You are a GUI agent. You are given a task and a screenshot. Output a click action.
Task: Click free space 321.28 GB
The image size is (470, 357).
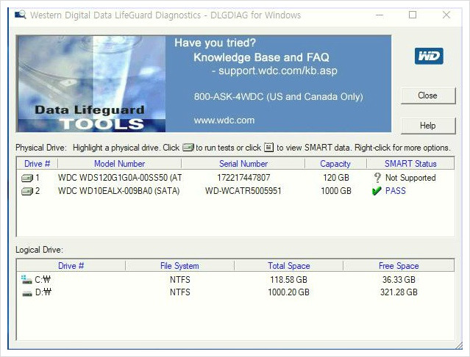click(399, 292)
